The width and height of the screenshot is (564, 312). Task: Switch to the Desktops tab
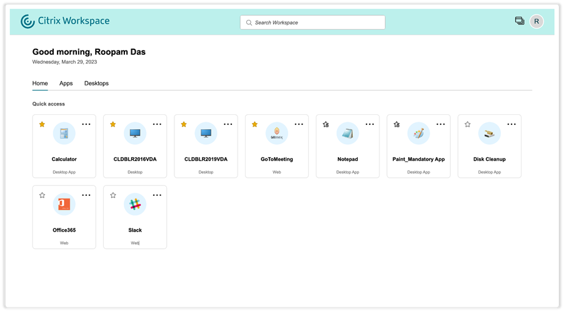96,84
